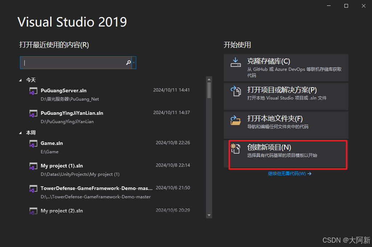Collapse the 本周 group
The height and width of the screenshot is (247, 372).
[20, 133]
